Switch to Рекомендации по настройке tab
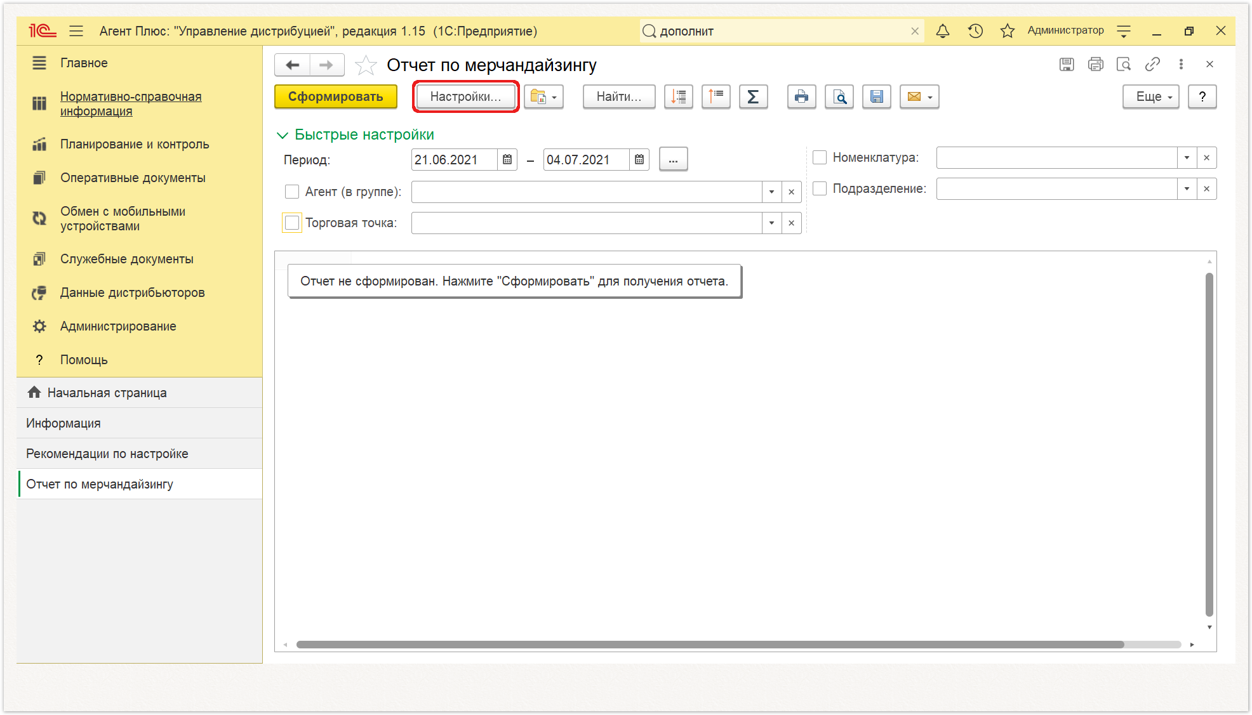The height and width of the screenshot is (715, 1252). tap(140, 454)
